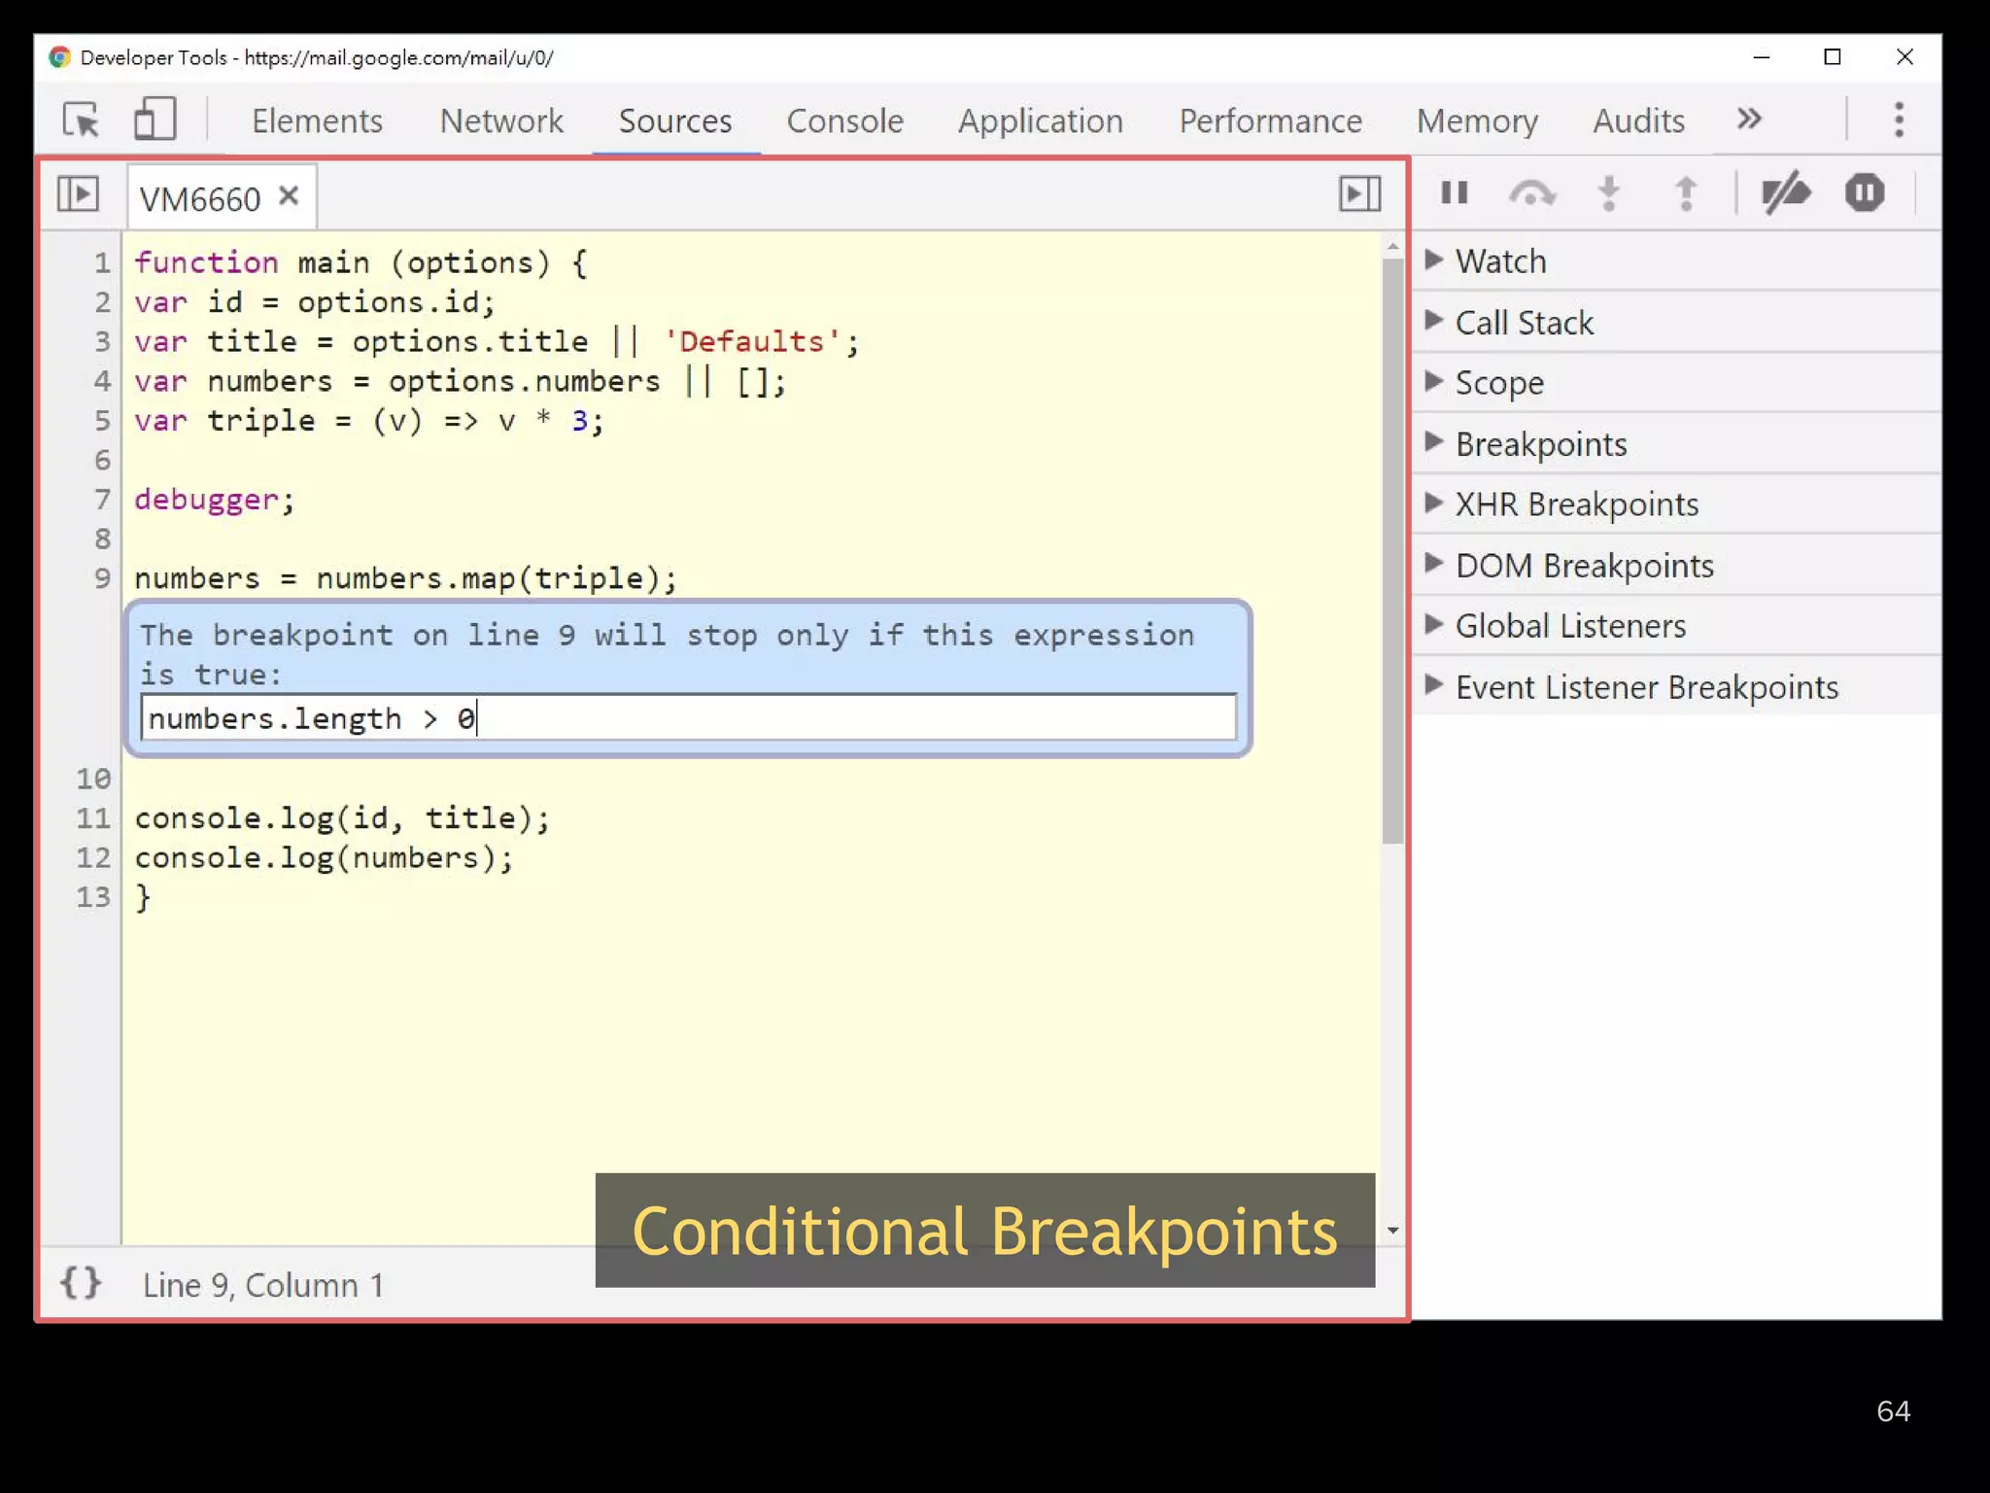Expand the Global Listeners section
Screen dimensions: 1990x1493
[x=1676, y=625]
